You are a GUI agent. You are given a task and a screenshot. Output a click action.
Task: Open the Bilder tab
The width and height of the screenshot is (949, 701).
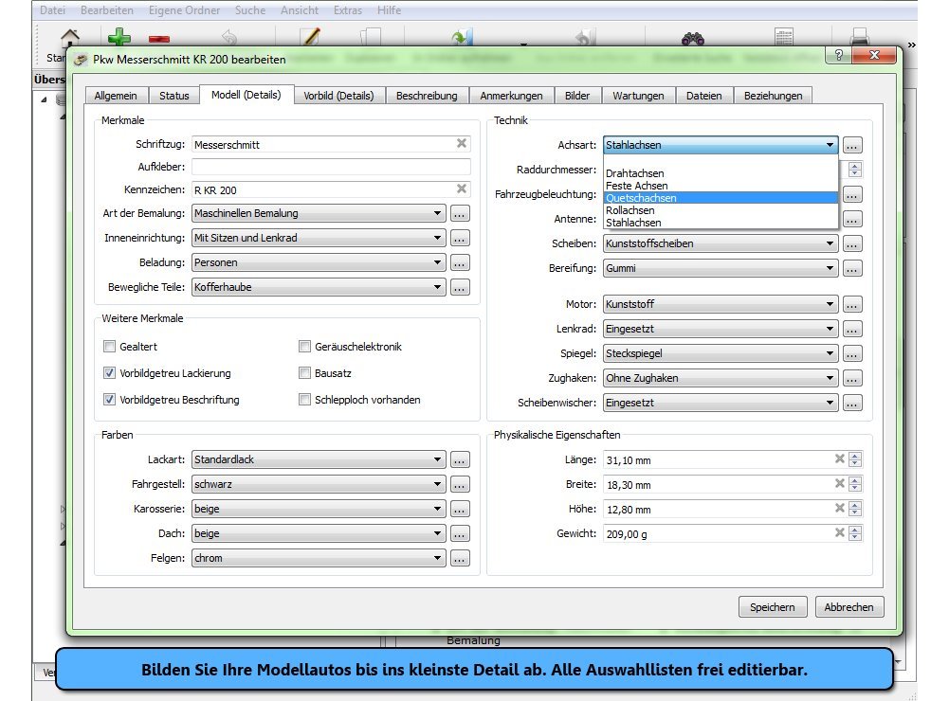pos(577,96)
